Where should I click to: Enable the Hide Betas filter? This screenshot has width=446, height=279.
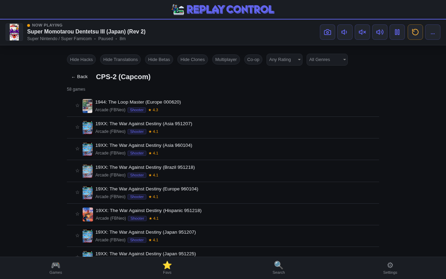pyautogui.click(x=159, y=60)
